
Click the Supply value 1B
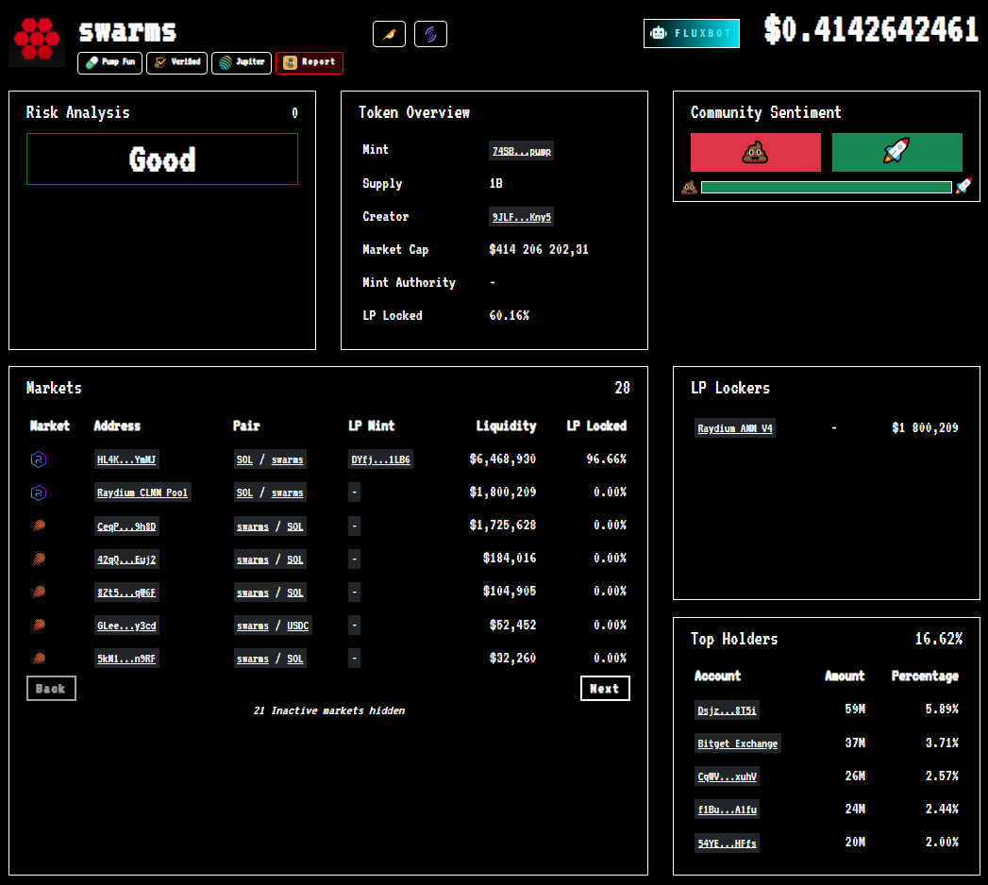tap(496, 183)
